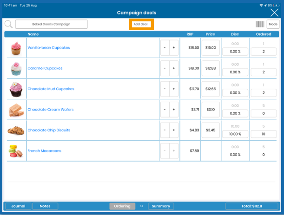Select the Ordering tab
The width and height of the screenshot is (284, 215).
coord(122,206)
